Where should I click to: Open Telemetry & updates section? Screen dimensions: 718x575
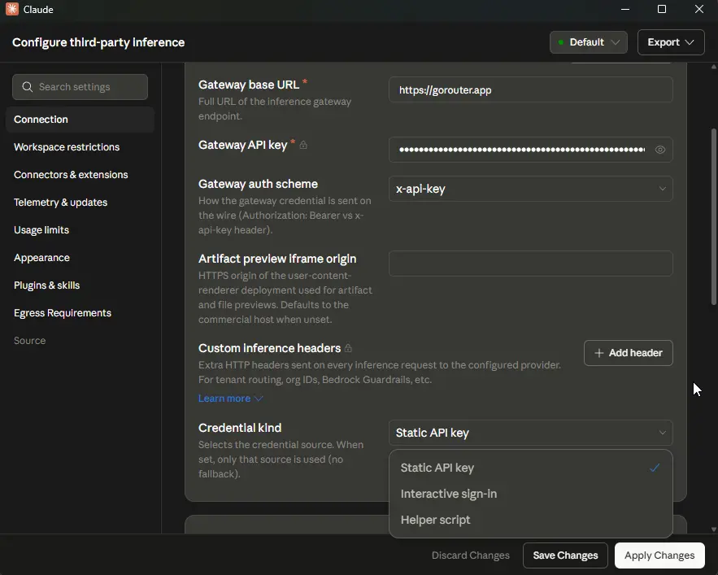click(80, 203)
